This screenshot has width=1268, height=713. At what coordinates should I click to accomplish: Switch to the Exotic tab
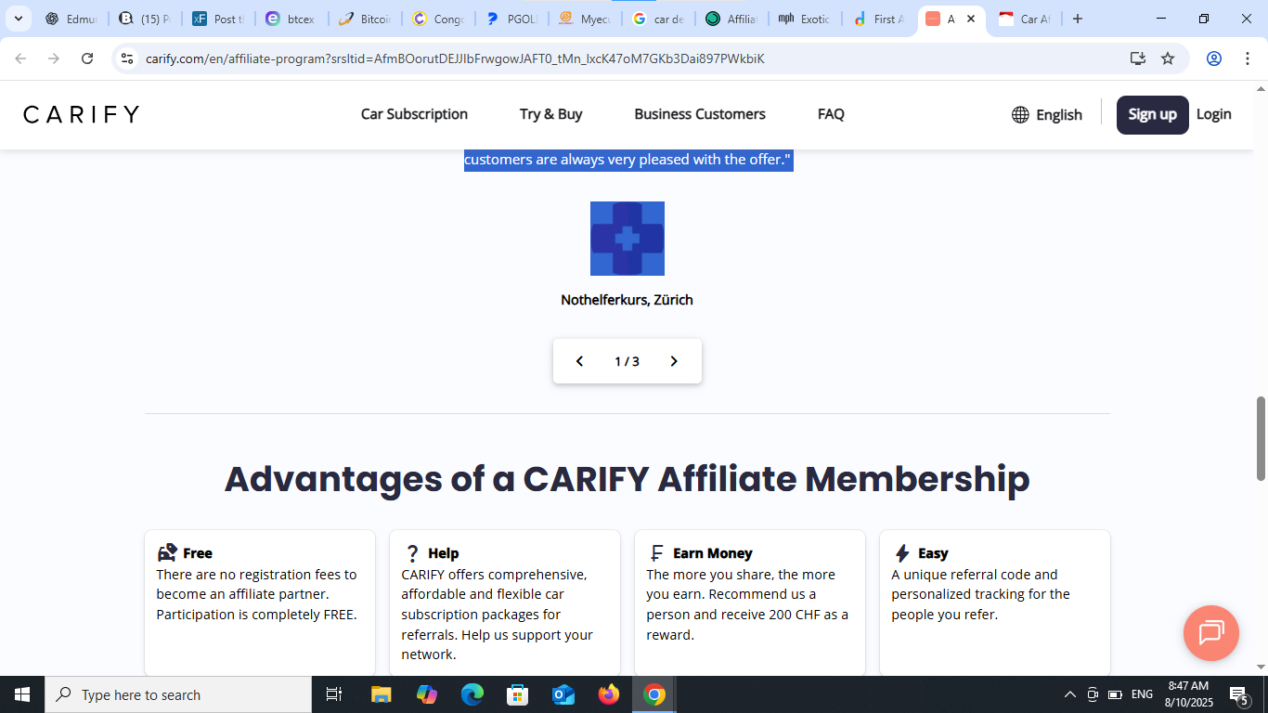pyautogui.click(x=805, y=19)
